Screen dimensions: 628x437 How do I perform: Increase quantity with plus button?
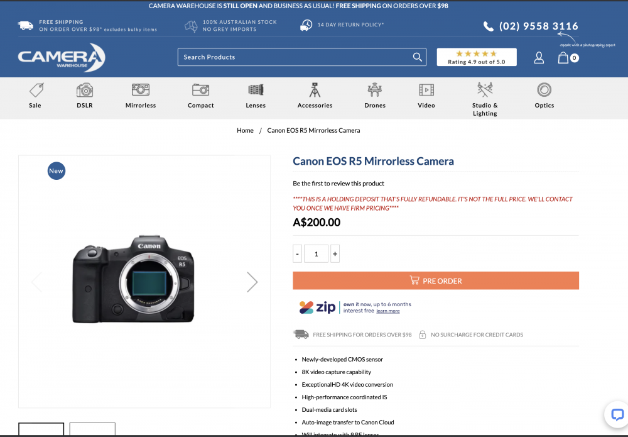335,254
